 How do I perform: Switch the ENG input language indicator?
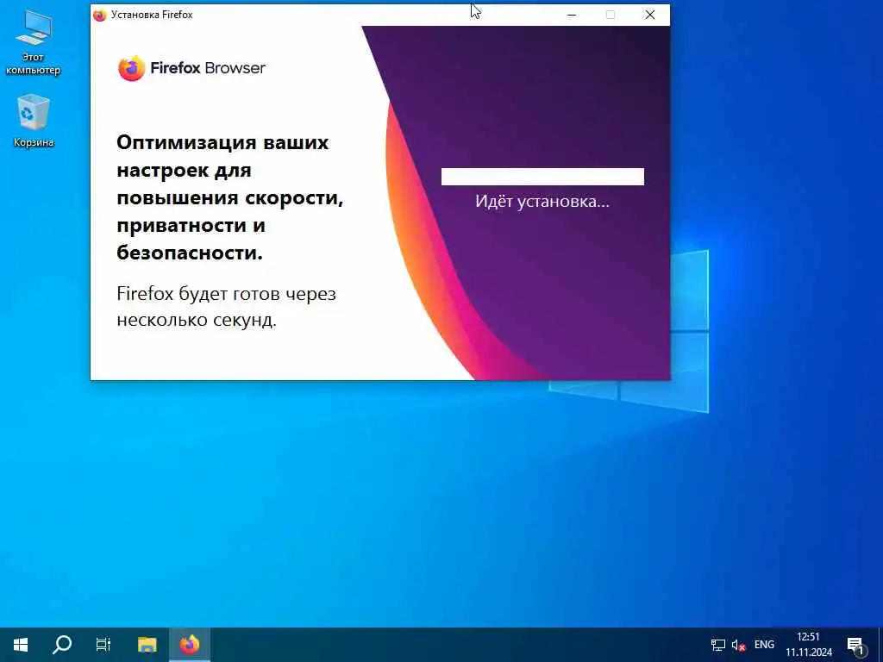tap(764, 645)
